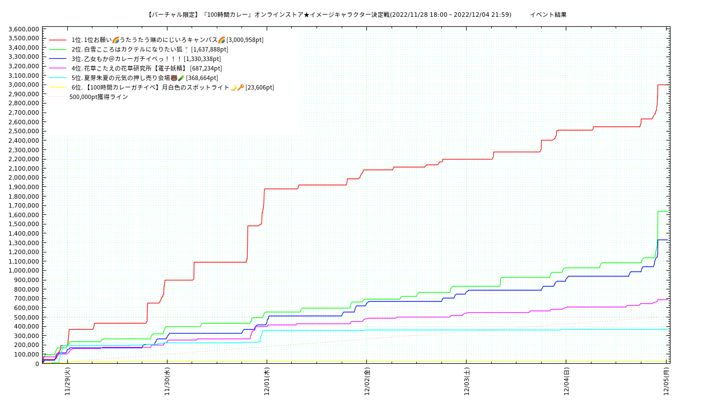Image resolution: width=717 pixels, height=403 pixels.
Task: Click the 3,000,000 y-axis label
Action: click(24, 85)
